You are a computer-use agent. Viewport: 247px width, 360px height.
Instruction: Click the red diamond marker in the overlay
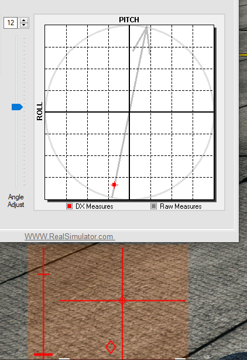pyautogui.click(x=111, y=347)
